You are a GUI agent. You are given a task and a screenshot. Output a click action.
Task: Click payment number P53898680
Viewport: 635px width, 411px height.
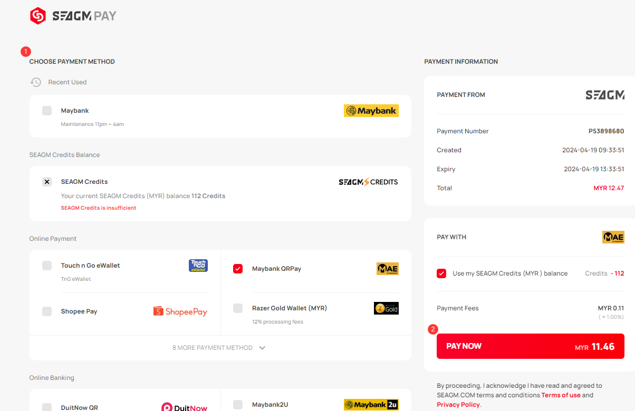[607, 131]
